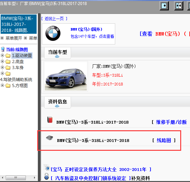Open the 线路图 link

[x=164, y=140]
